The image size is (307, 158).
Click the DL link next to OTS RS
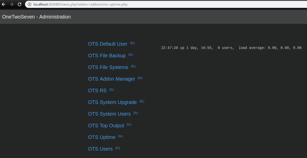(x=112, y=90)
